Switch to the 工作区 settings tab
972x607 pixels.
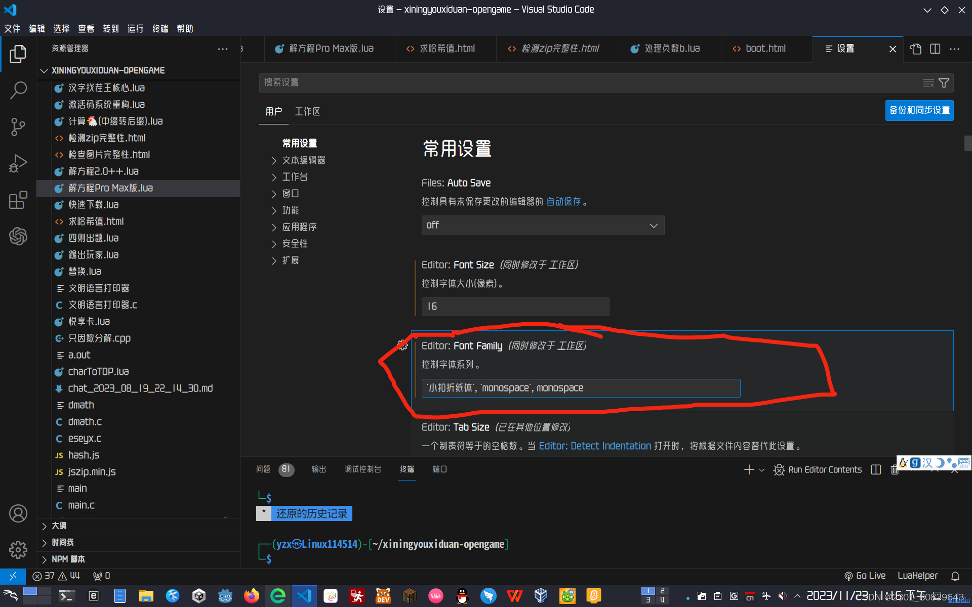coord(307,111)
